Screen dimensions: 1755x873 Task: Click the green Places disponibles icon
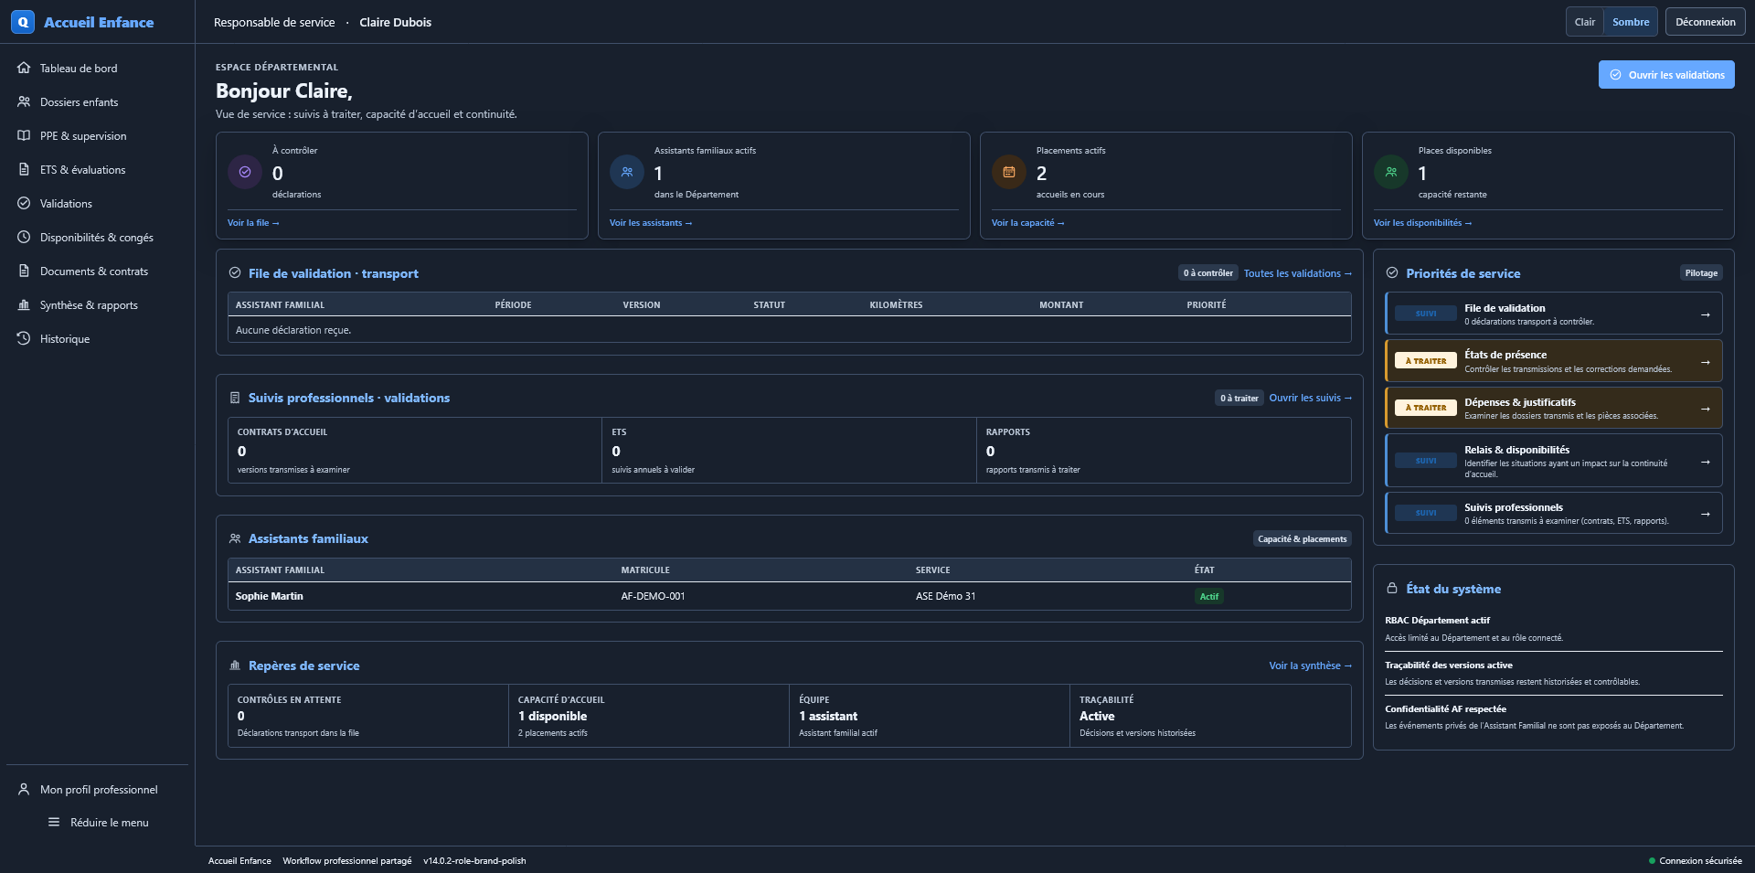click(x=1391, y=172)
